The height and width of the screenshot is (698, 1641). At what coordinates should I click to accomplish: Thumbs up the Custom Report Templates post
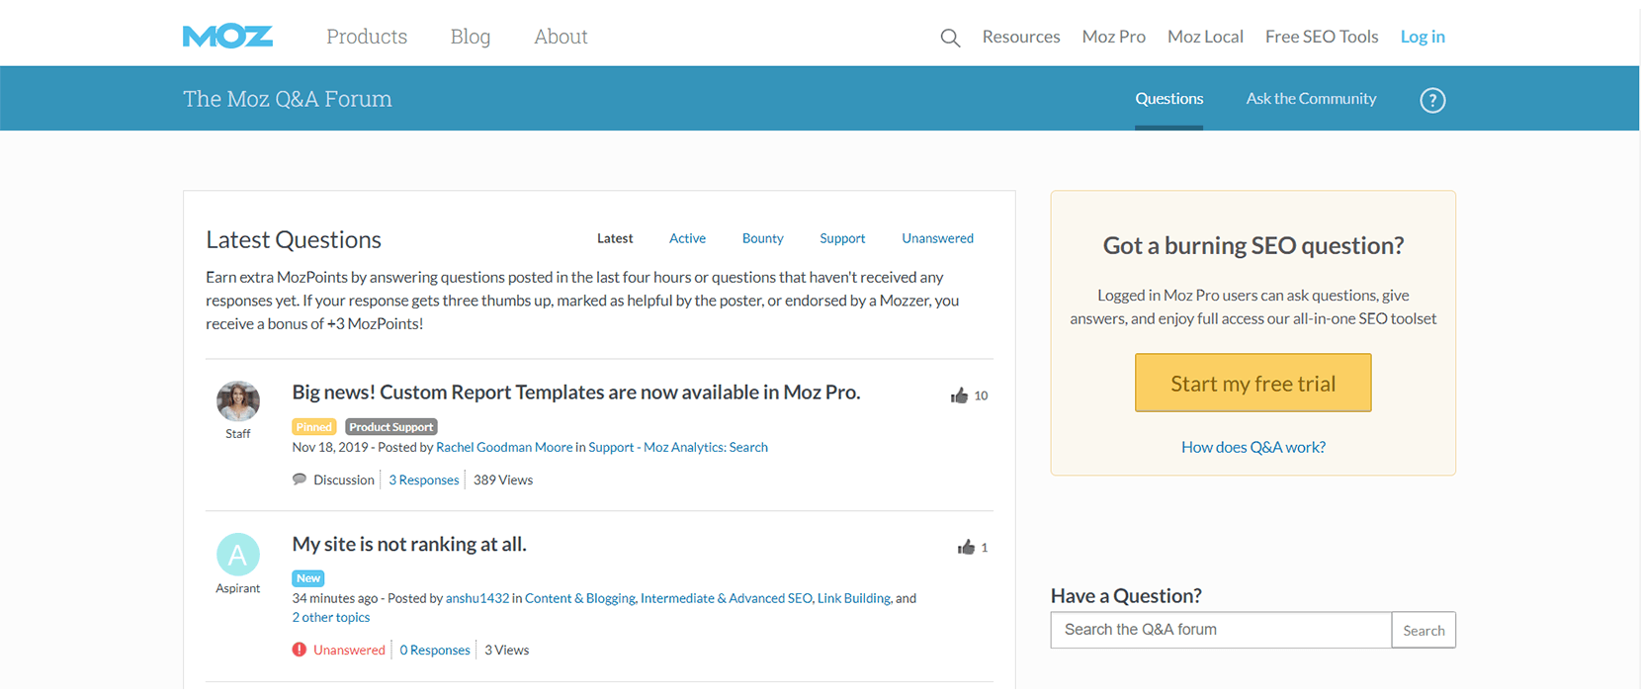click(x=959, y=395)
